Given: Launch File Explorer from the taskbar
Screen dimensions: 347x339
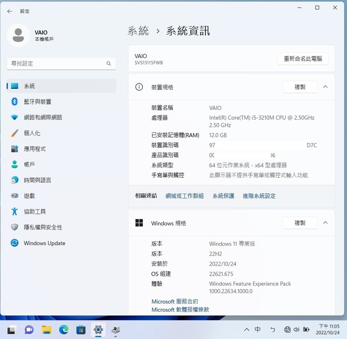Looking at the screenshot, I should pyautogui.click(x=46, y=330).
